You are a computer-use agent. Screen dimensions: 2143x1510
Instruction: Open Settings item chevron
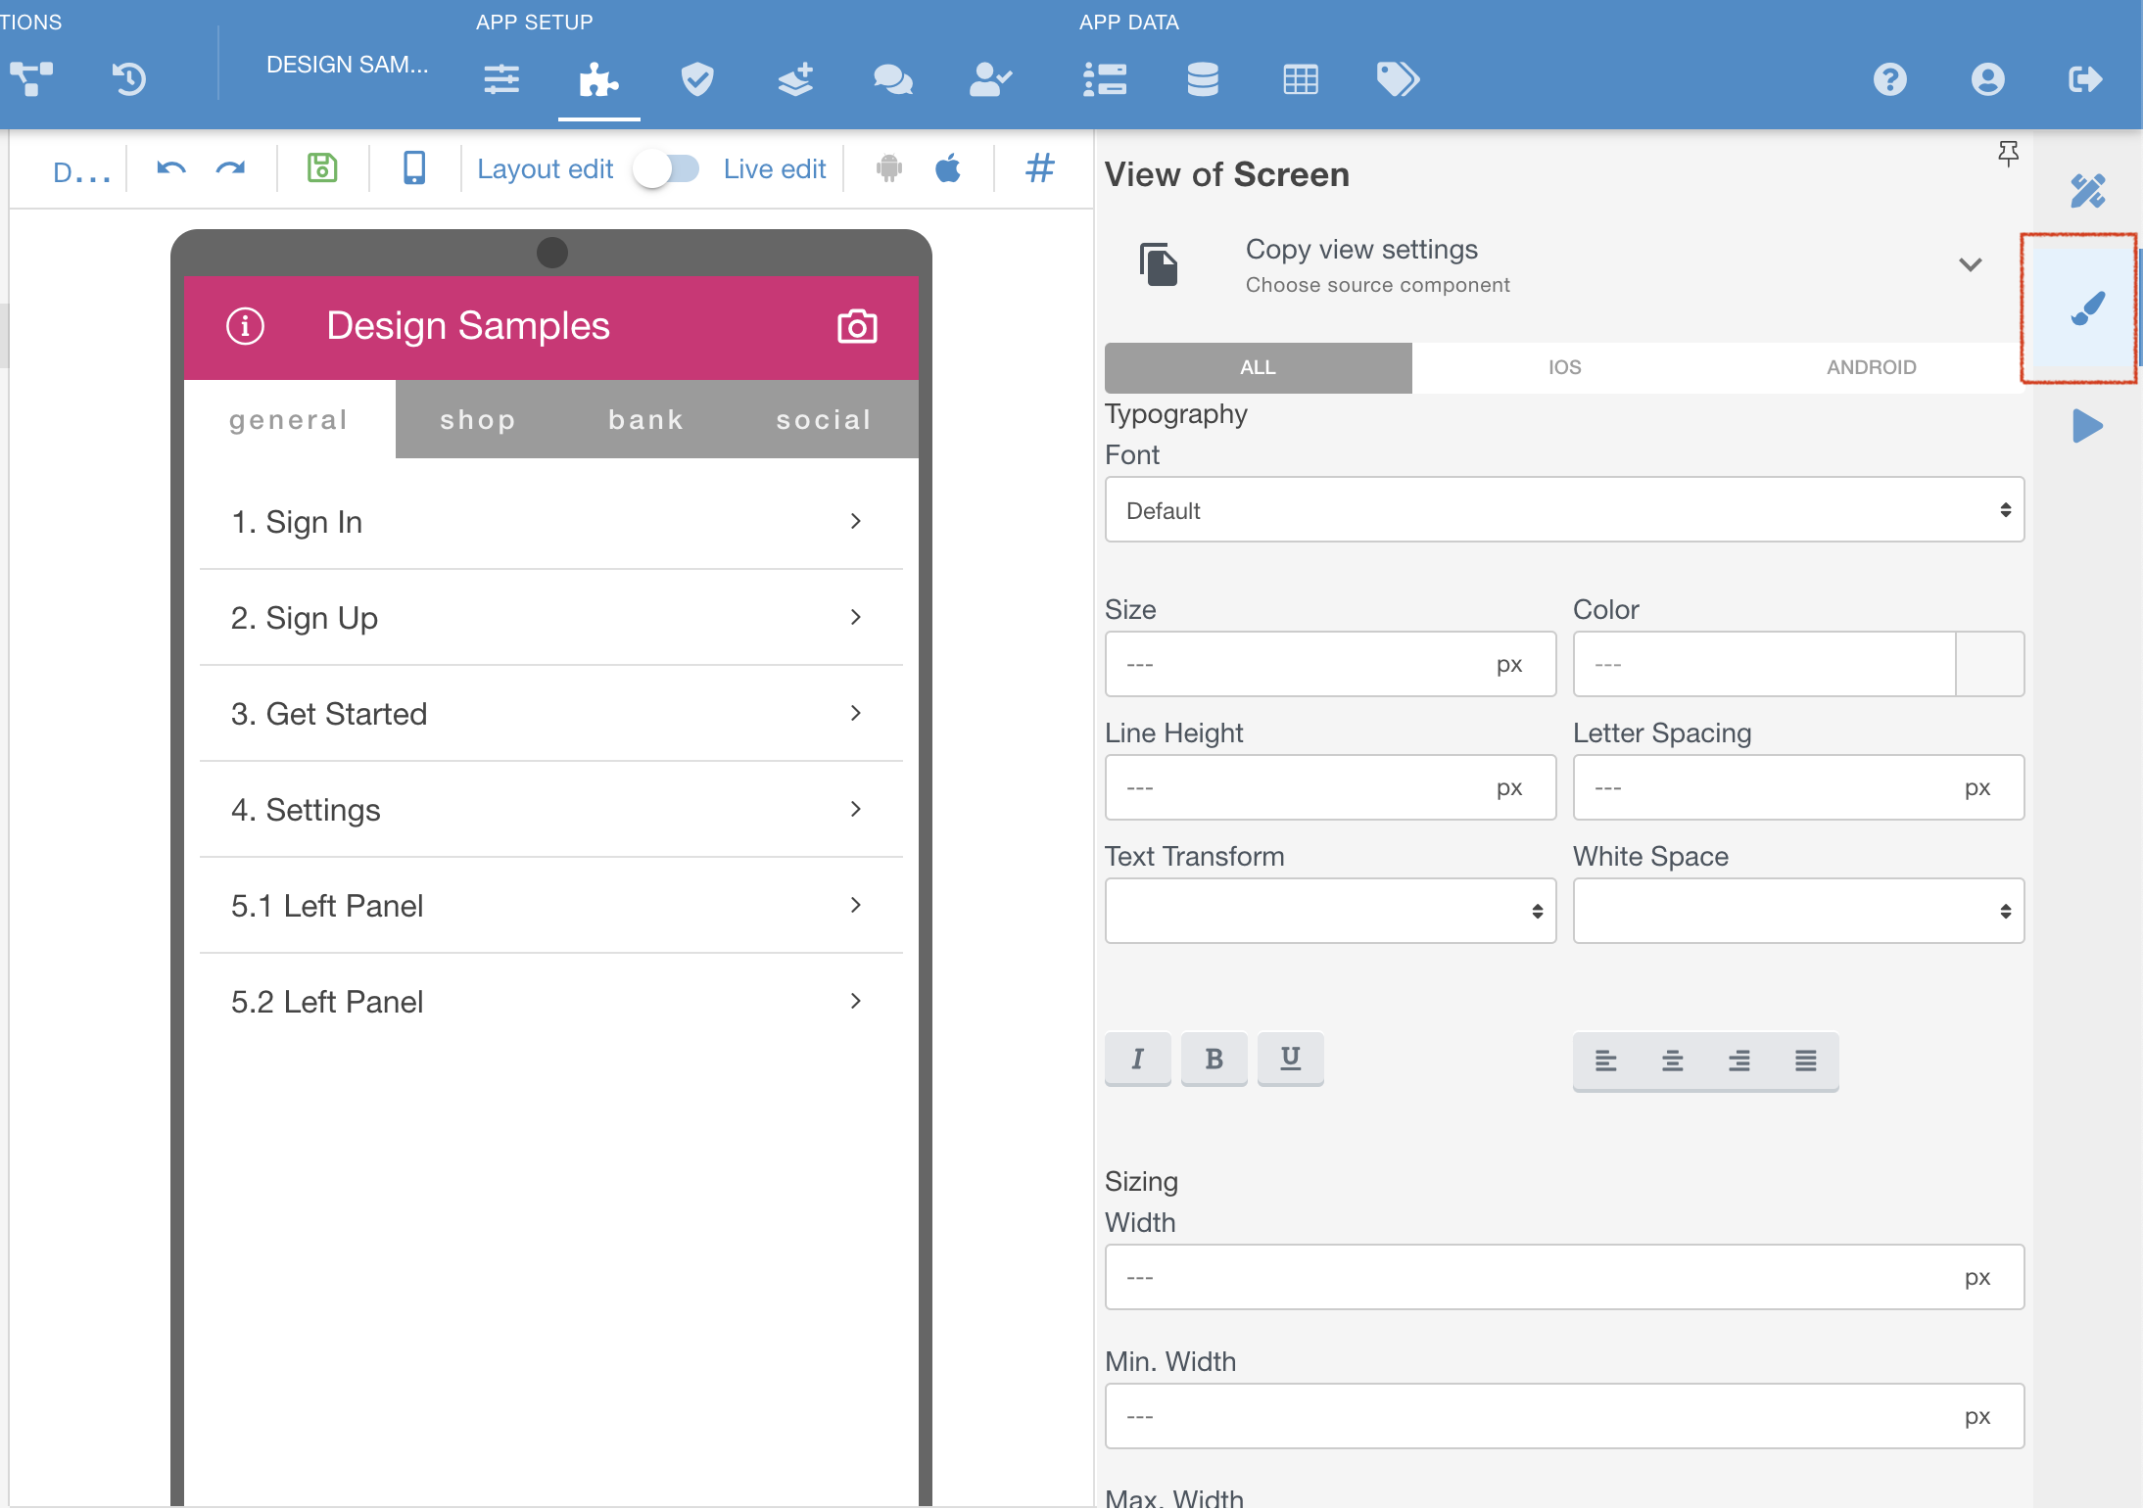click(x=856, y=809)
